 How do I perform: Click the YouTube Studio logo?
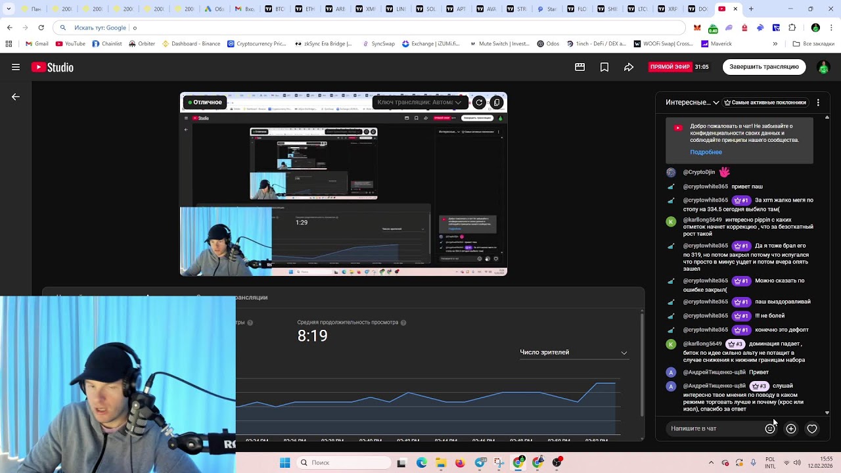[x=52, y=67]
